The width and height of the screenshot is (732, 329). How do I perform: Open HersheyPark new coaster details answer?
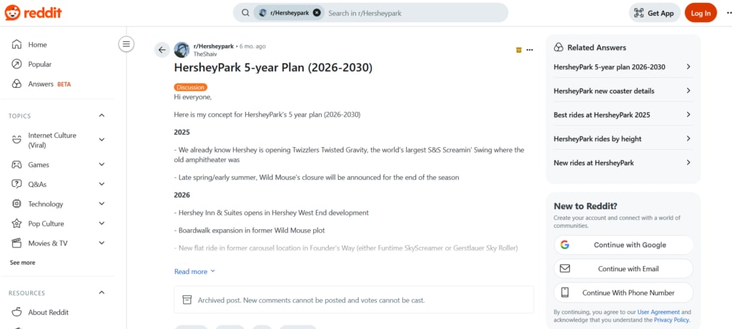click(x=623, y=91)
